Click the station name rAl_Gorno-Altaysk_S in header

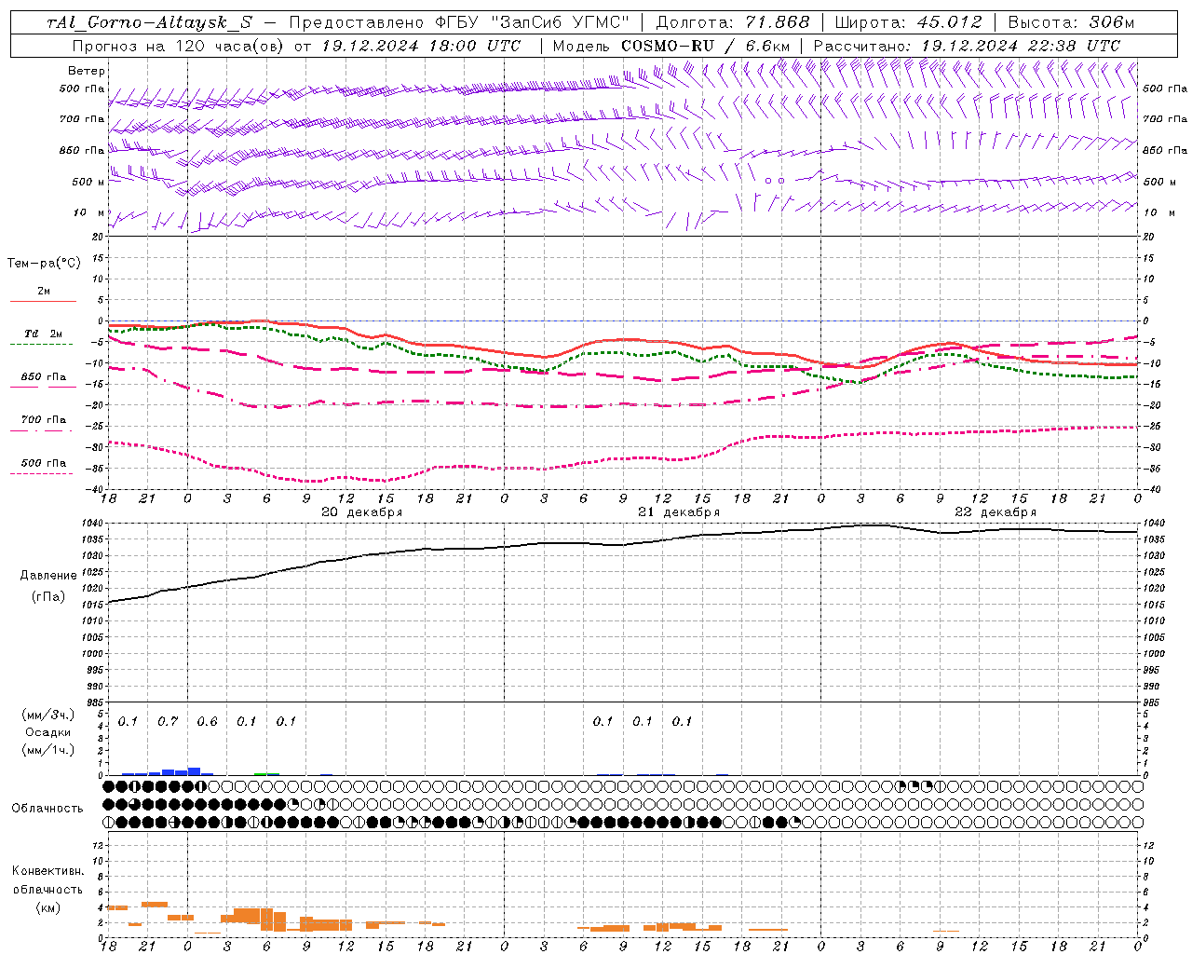[149, 22]
